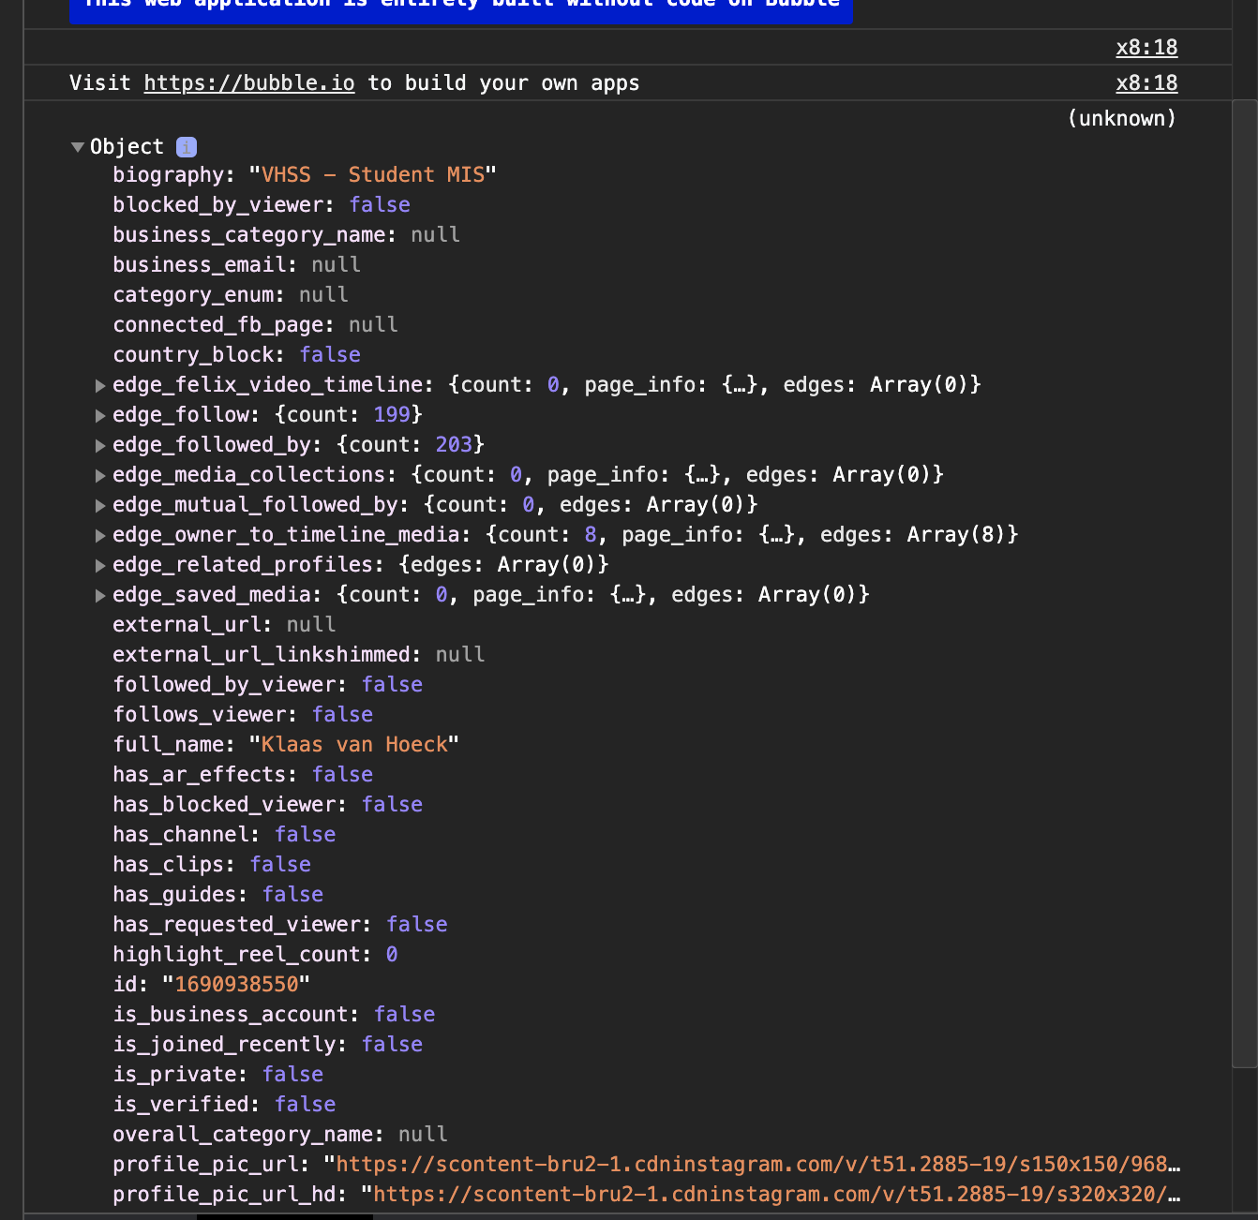The image size is (1258, 1220).
Task: Click the has_channel false row
Action: click(224, 834)
